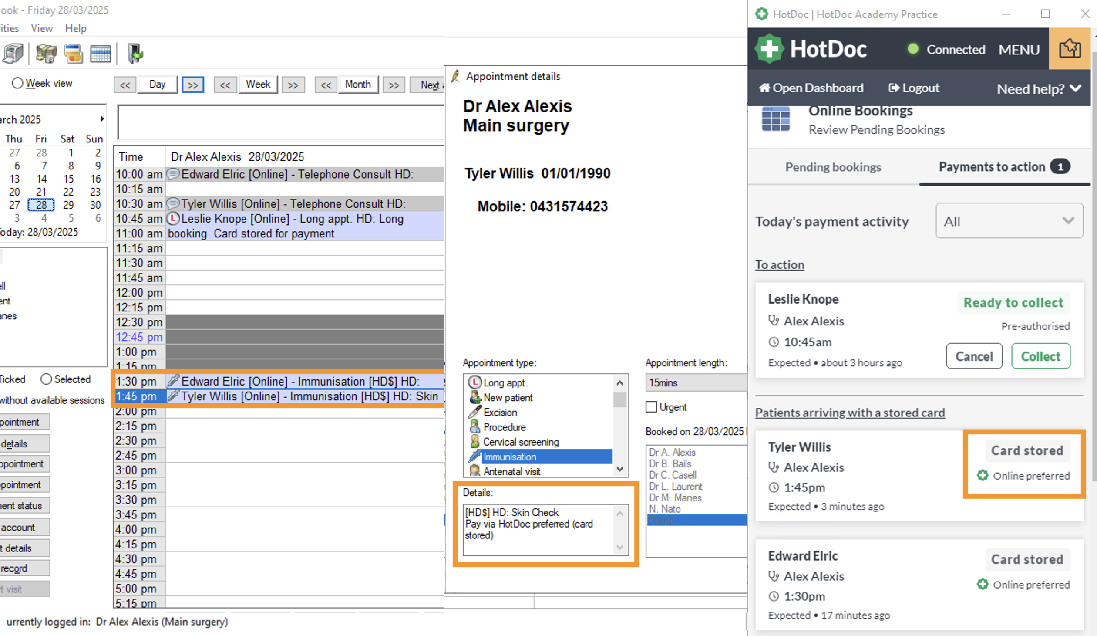Click the orange inbox icon in HotDoc header
1097x636 pixels.
(x=1070, y=48)
